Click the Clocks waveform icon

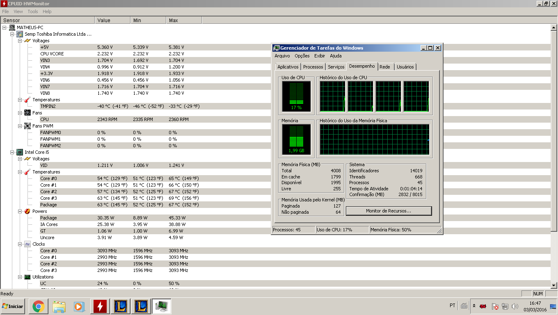(27, 244)
